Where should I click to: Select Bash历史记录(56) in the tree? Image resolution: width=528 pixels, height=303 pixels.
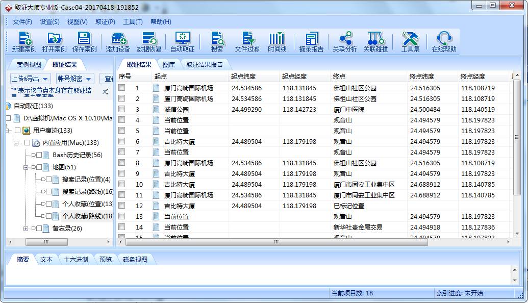(x=77, y=155)
